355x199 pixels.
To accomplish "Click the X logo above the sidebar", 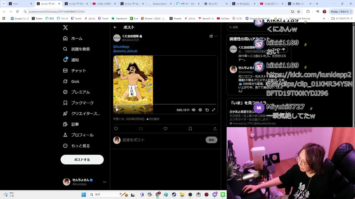I will (x=65, y=27).
